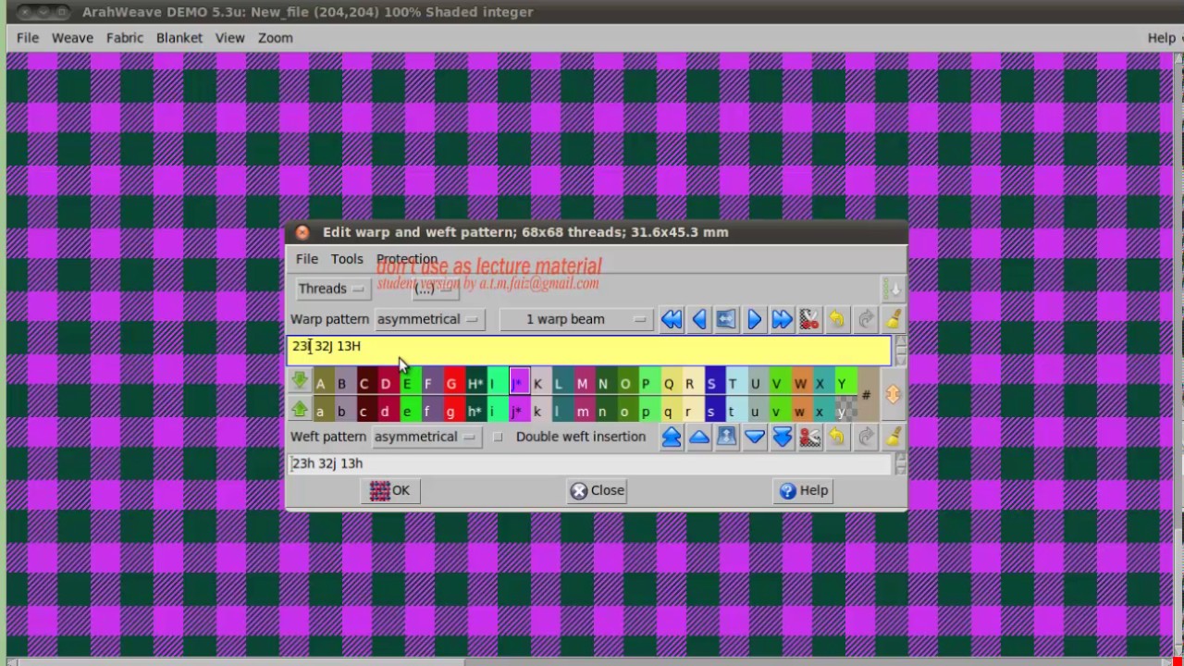Screen dimensions: 1184x666
Task: Click weft pattern field scrollbar
Action: pos(901,463)
